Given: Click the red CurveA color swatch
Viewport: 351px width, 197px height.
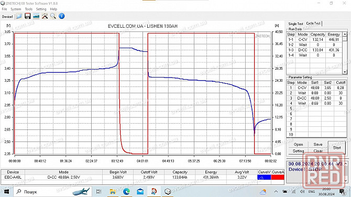Looking at the screenshot, I should coord(278,177).
